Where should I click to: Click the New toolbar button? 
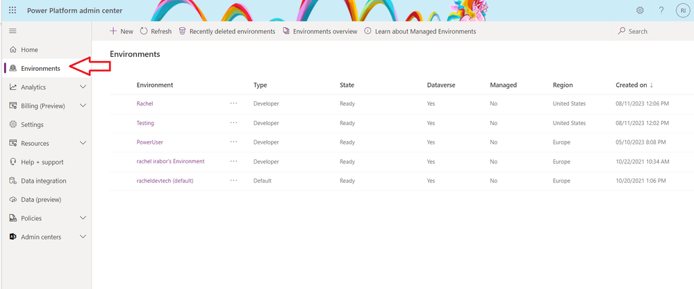coord(122,31)
